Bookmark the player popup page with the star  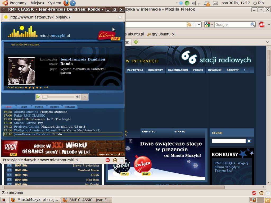120,17
